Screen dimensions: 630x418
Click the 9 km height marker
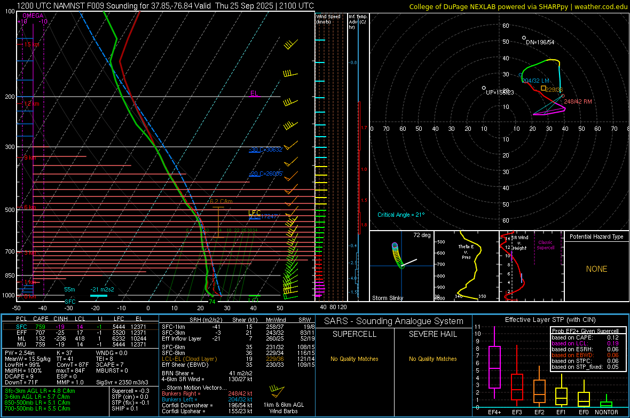pos(30,157)
